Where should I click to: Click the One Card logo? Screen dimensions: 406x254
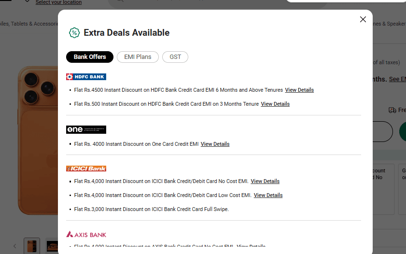[x=86, y=129]
